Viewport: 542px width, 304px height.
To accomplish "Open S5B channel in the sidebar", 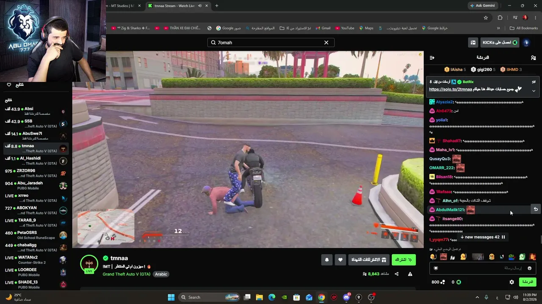I will [36, 124].
